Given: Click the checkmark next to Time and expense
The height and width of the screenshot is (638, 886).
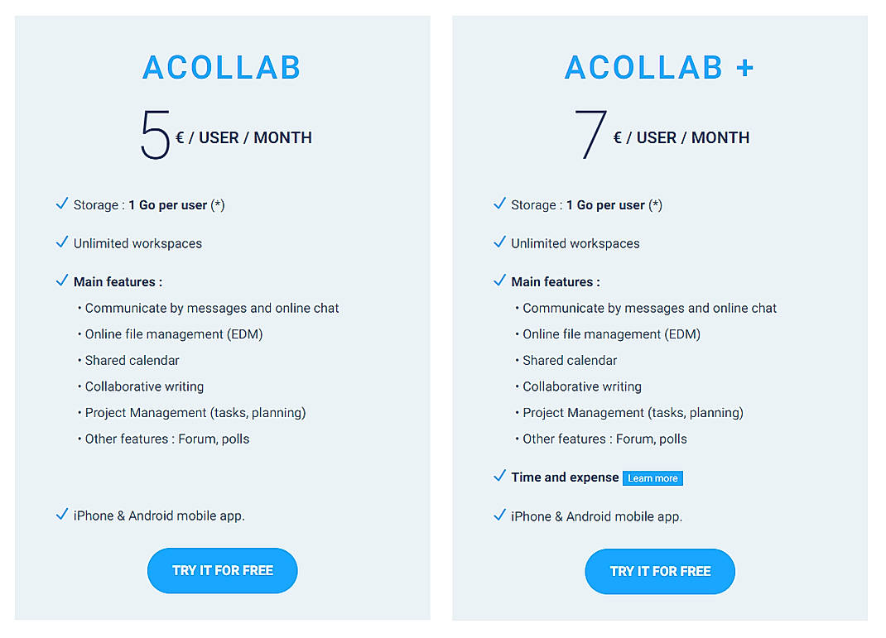Looking at the screenshot, I should coord(499,476).
